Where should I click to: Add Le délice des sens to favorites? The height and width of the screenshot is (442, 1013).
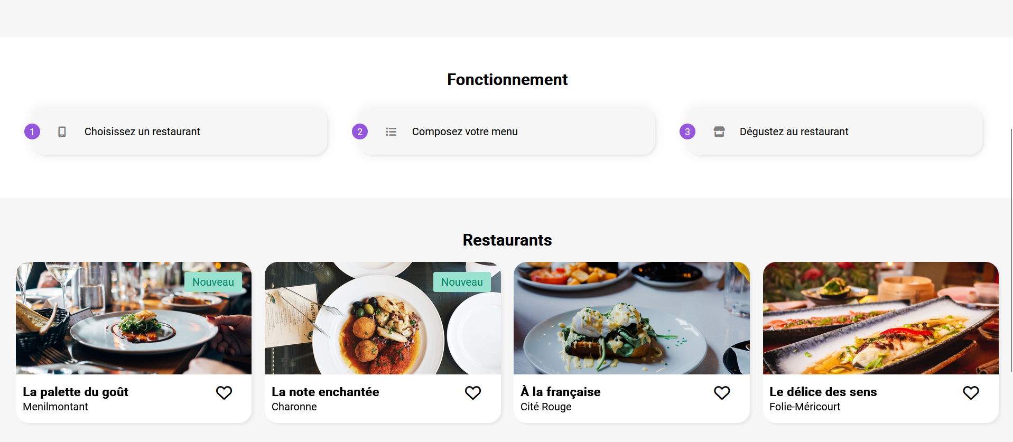(971, 392)
